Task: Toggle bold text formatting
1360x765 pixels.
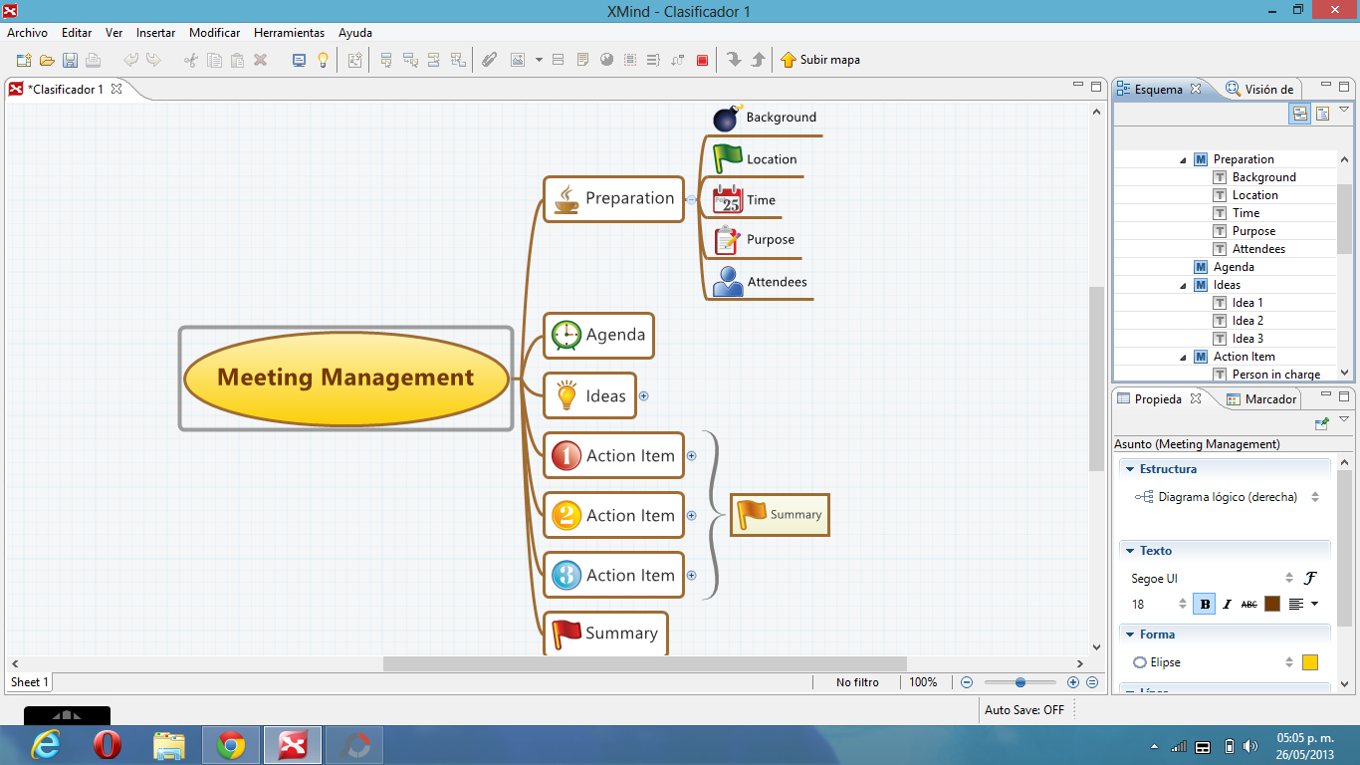Action: click(x=1205, y=604)
